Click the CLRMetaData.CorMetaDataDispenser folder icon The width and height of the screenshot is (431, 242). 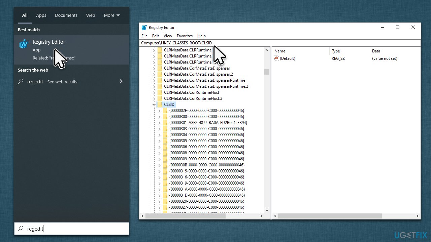coord(160,68)
